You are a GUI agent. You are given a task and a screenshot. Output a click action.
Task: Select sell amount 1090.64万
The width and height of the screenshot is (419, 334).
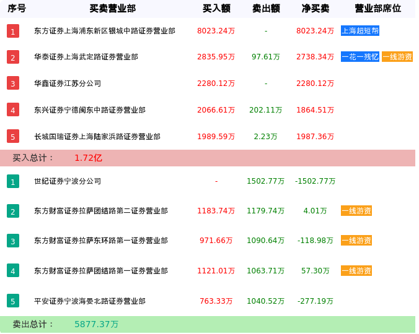[x=266, y=241]
